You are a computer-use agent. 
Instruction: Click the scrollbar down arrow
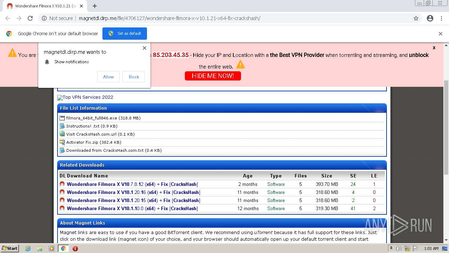click(446, 240)
